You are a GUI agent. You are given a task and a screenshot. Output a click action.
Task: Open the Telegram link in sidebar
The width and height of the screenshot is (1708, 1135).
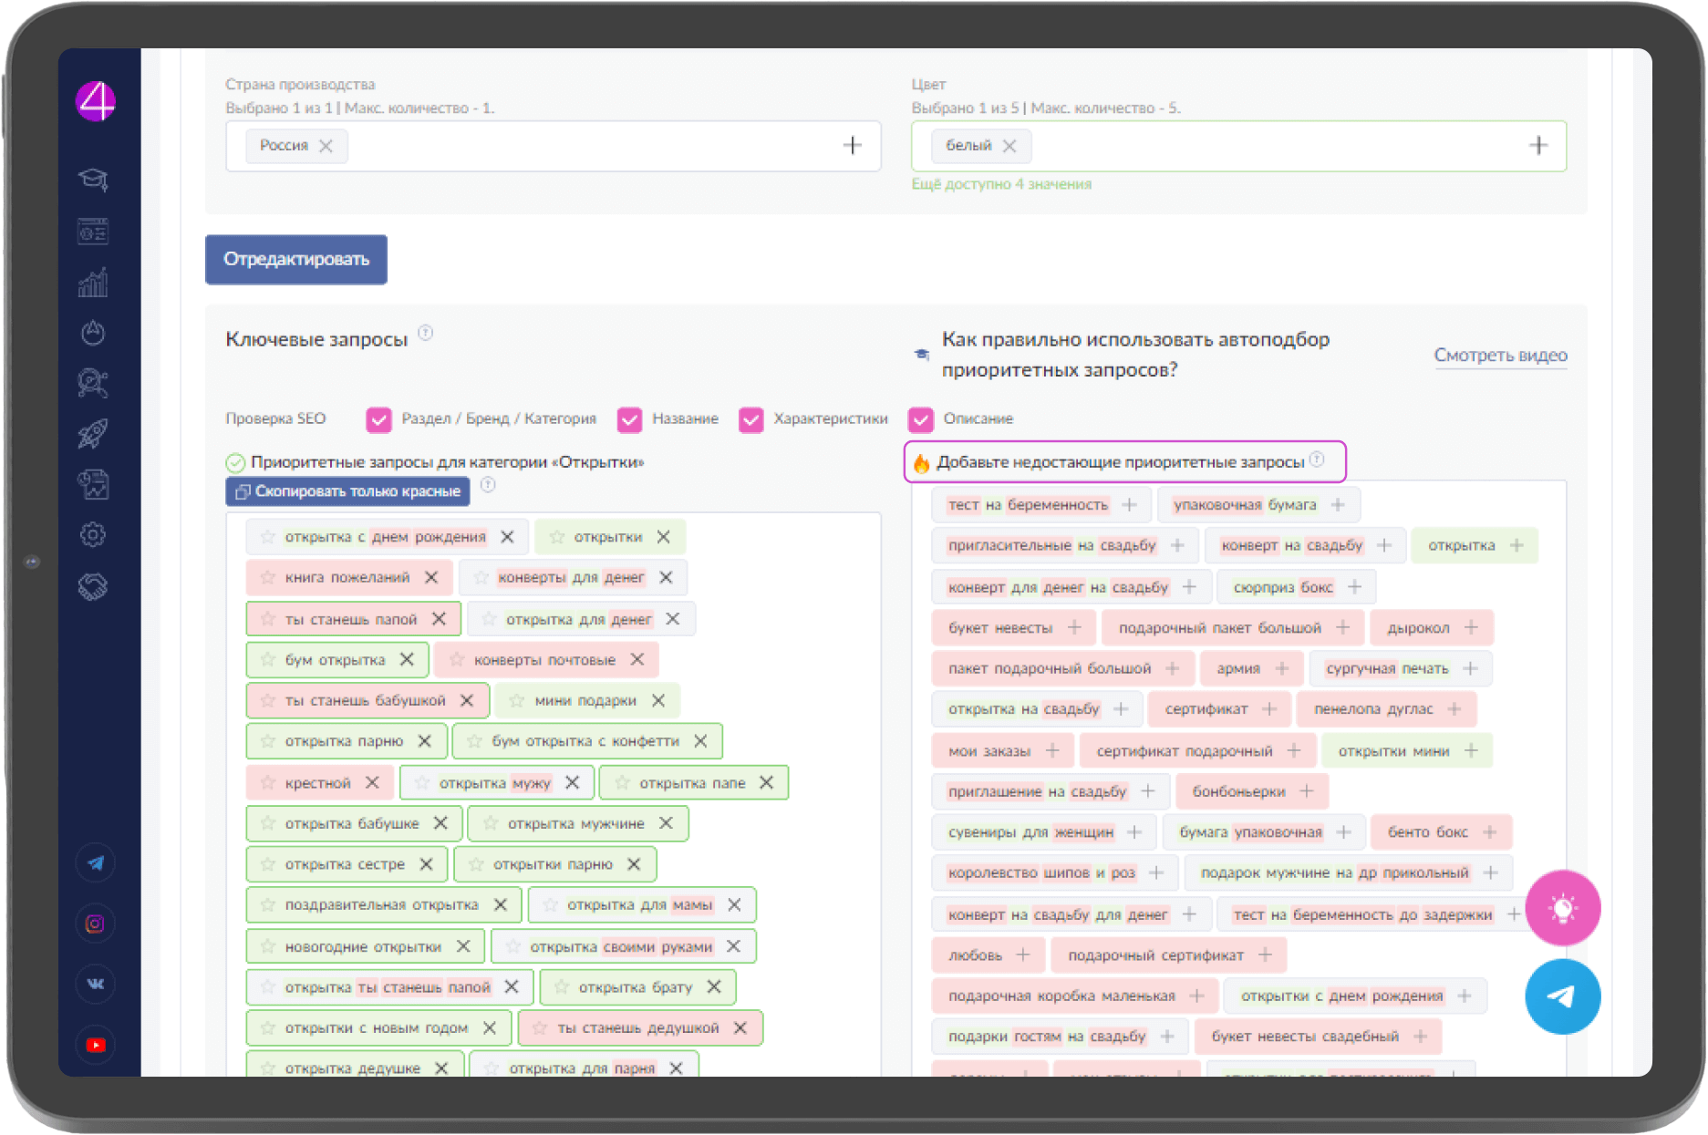click(x=95, y=863)
